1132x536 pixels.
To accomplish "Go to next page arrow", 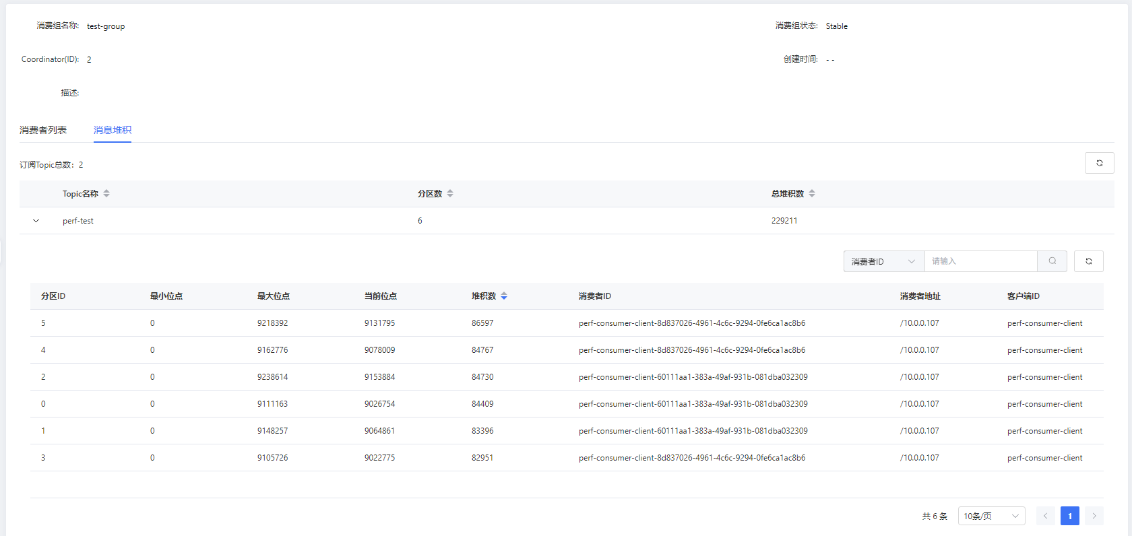I will click(x=1094, y=516).
